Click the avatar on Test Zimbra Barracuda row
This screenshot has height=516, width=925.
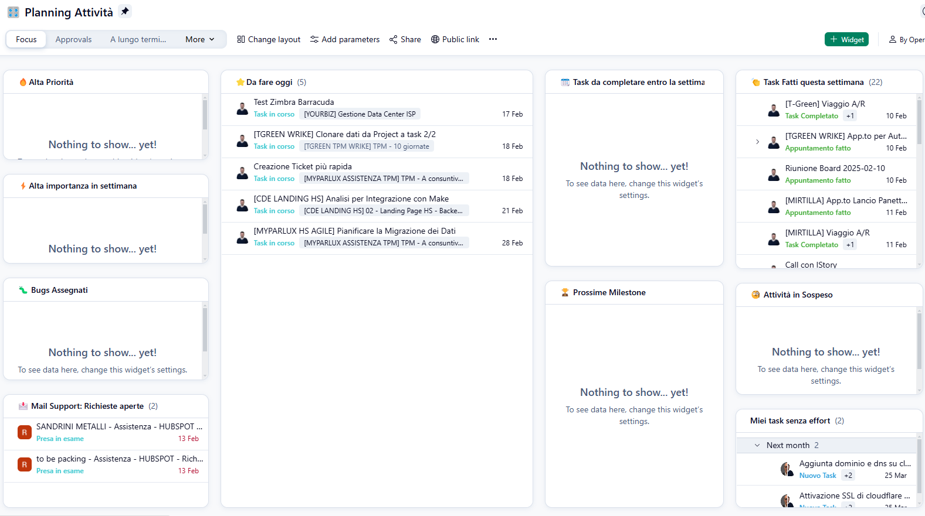[x=242, y=109]
